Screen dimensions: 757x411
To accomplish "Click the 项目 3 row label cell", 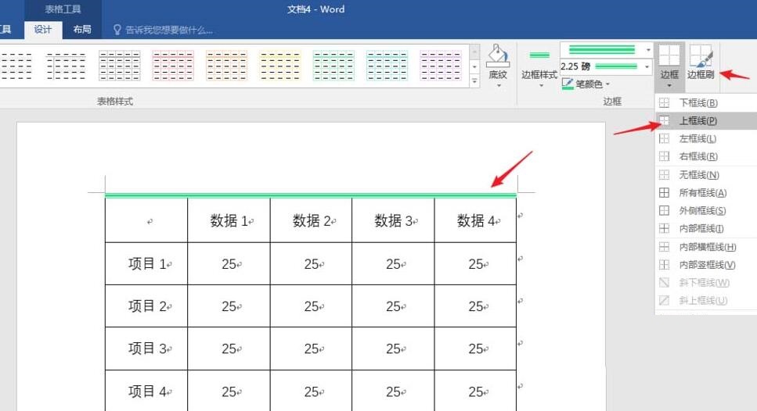I will (146, 348).
